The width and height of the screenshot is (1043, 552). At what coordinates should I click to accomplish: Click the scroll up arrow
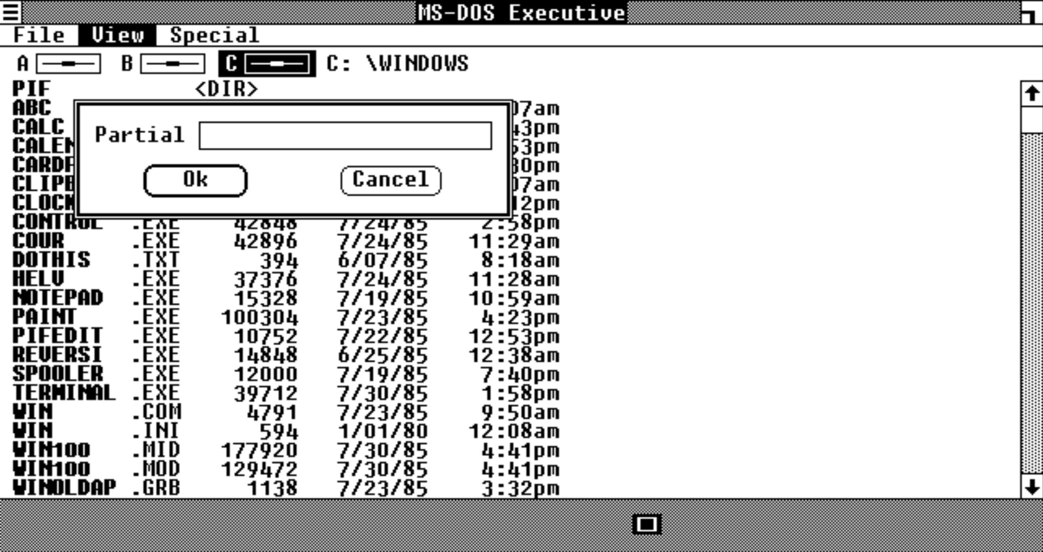pos(1032,94)
